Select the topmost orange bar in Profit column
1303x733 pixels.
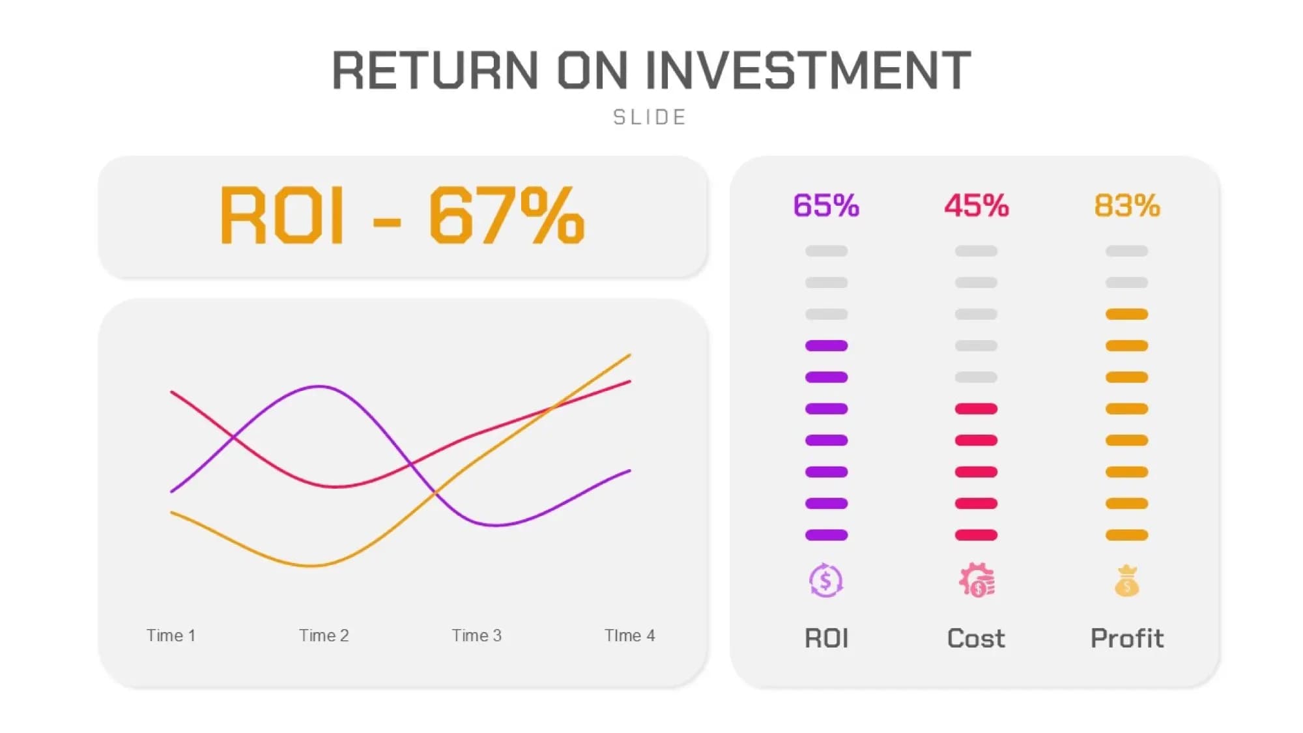pyautogui.click(x=1126, y=315)
